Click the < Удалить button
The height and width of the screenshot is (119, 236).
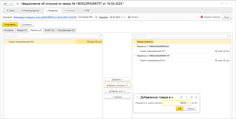(117, 97)
